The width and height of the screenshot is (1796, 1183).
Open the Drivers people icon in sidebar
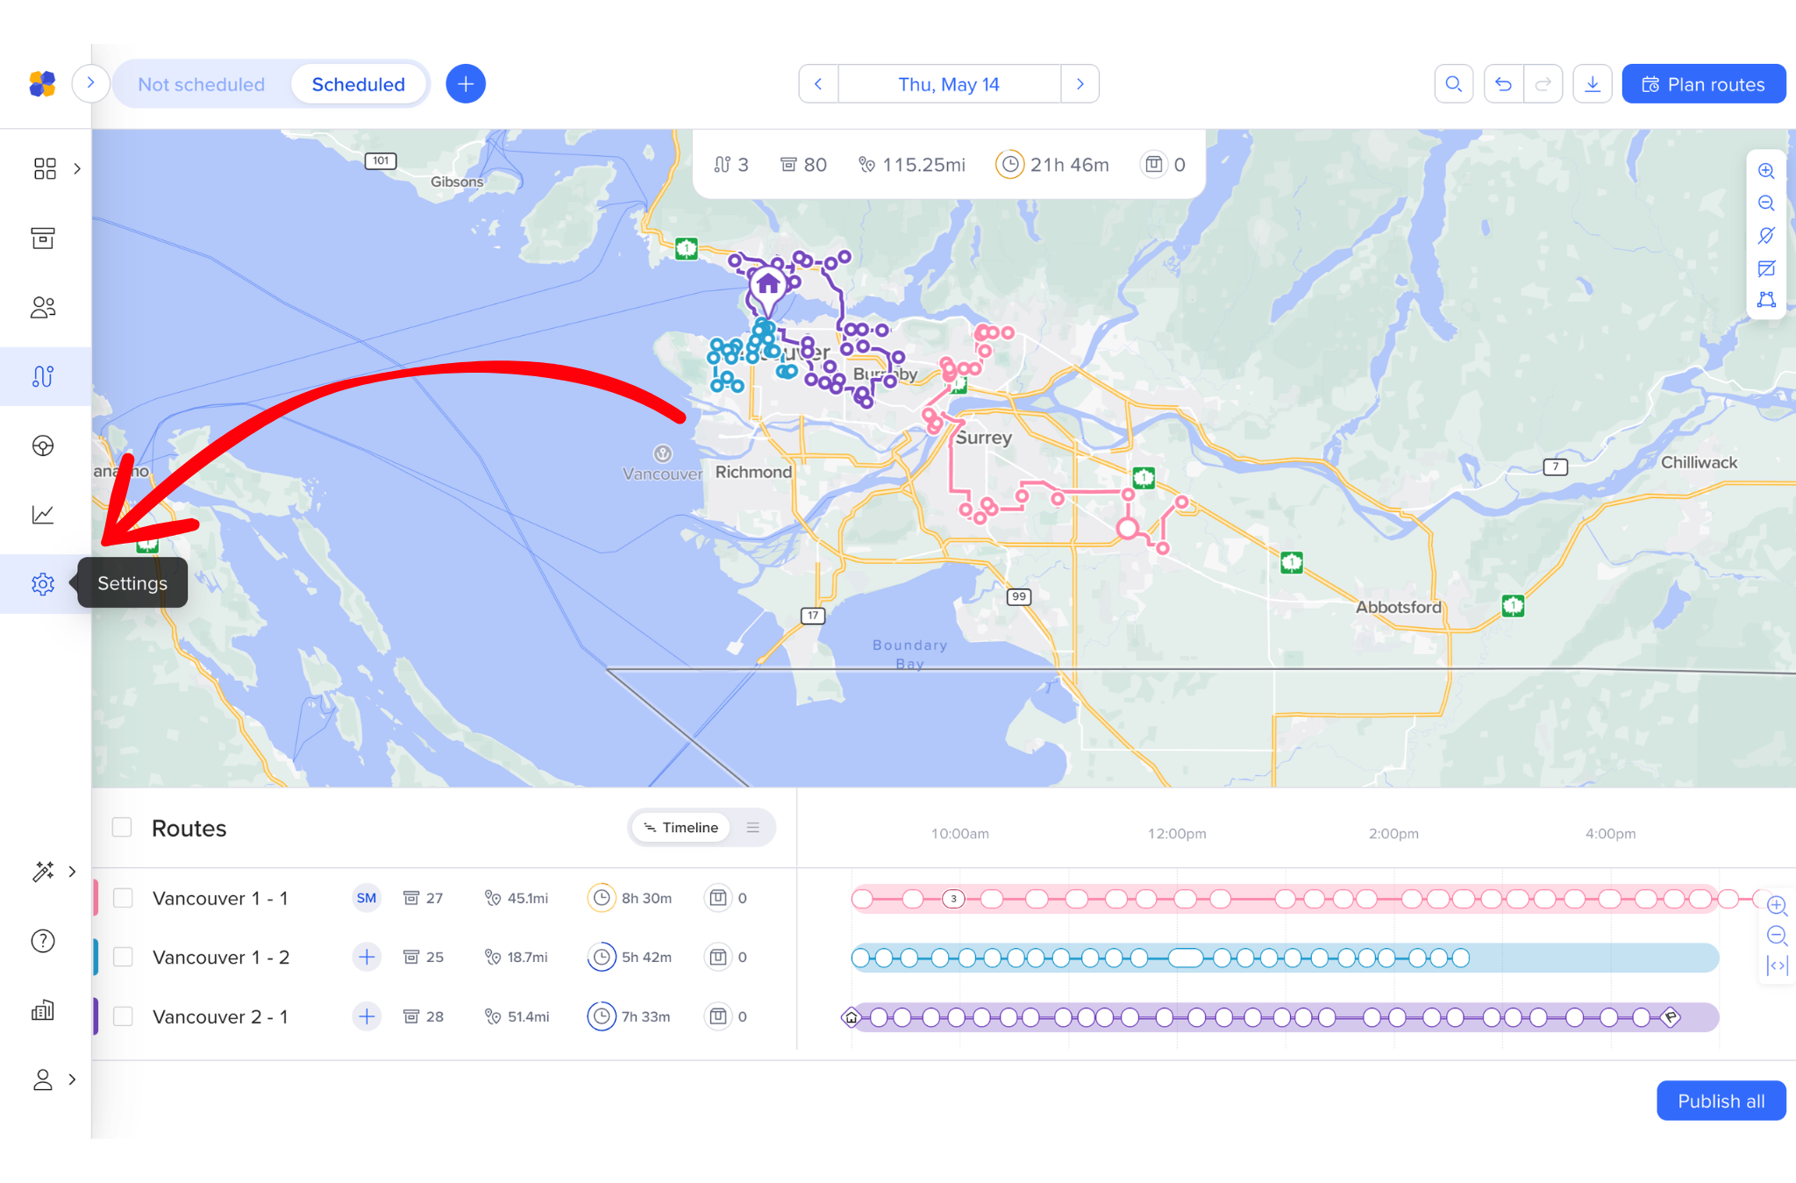pos(42,307)
